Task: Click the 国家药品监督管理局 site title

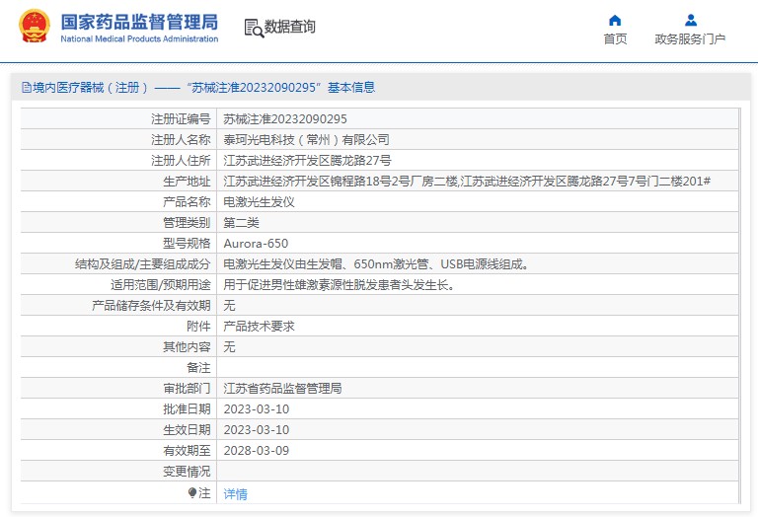Action: point(139,22)
